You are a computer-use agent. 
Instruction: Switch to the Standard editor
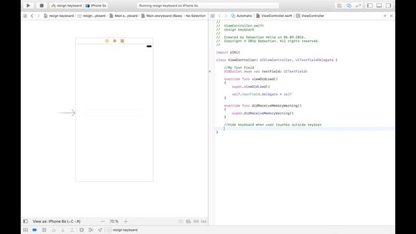339,6
